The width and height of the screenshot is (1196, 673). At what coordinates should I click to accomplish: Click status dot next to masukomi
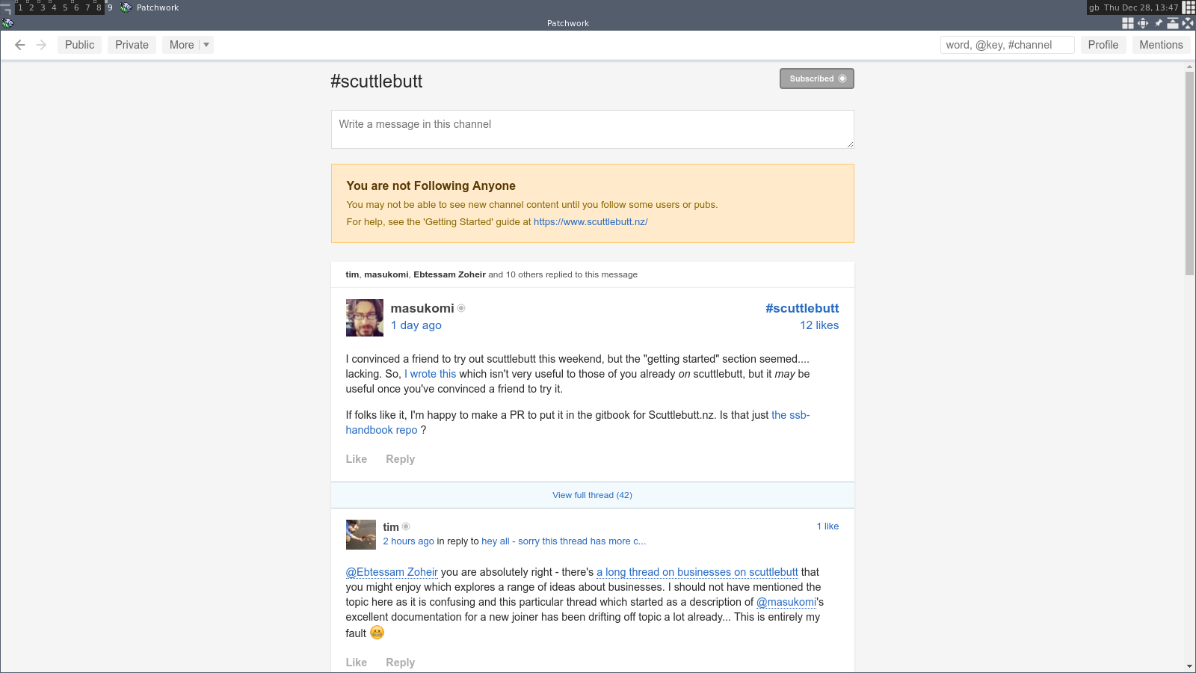(461, 308)
